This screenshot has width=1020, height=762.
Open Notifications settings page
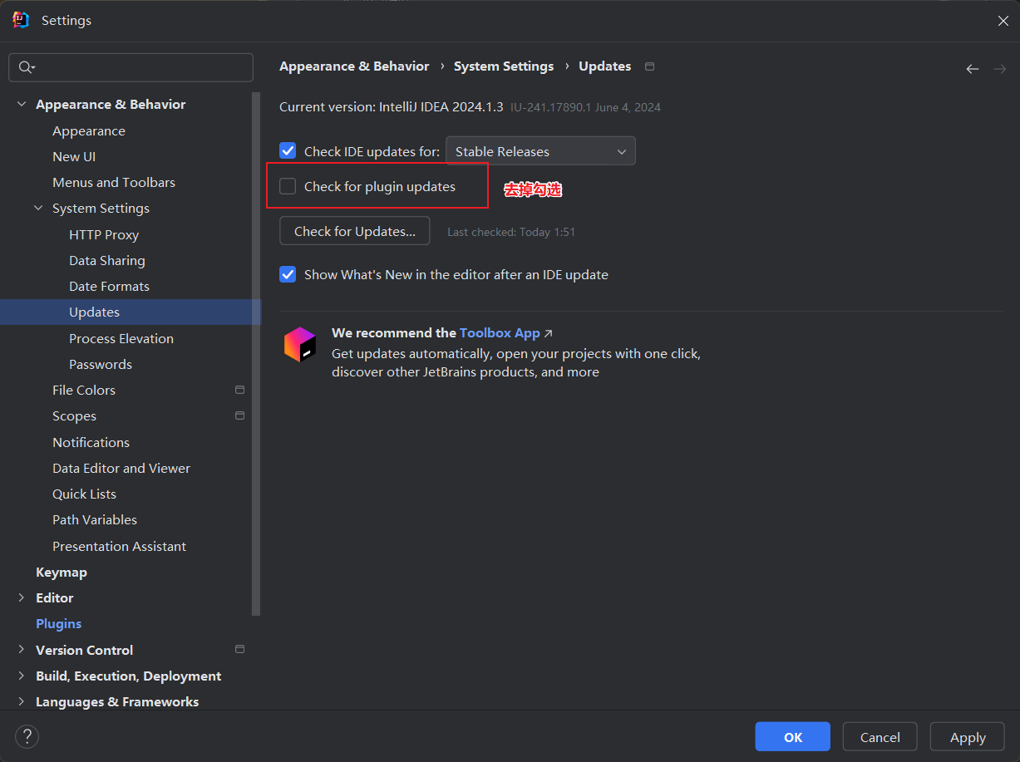click(91, 442)
